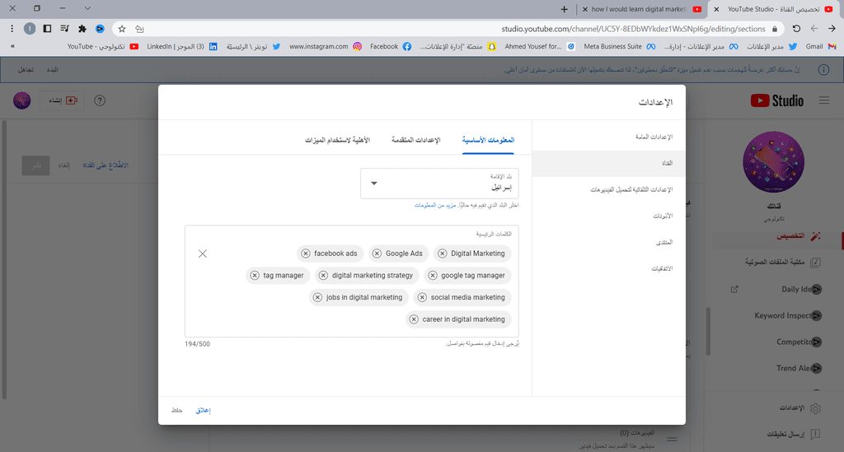Viewport: 844px width, 452px height.
Task: Open the browser three-dot menu
Action: point(12,29)
